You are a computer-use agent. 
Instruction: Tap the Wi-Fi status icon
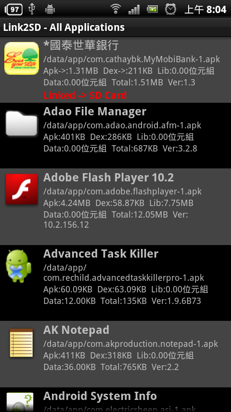tap(115, 10)
